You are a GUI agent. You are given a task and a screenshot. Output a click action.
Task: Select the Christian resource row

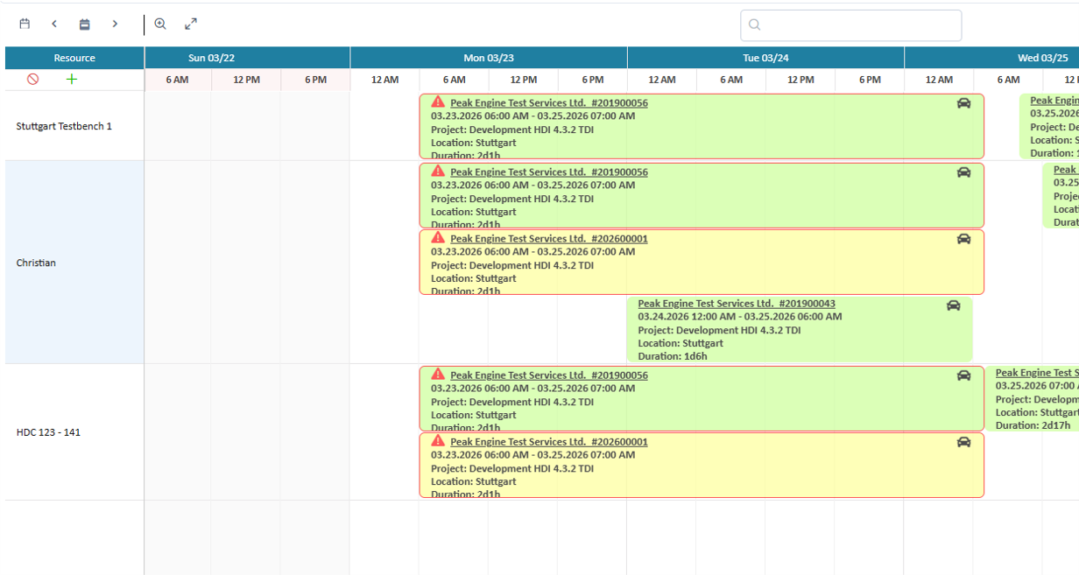coord(74,263)
